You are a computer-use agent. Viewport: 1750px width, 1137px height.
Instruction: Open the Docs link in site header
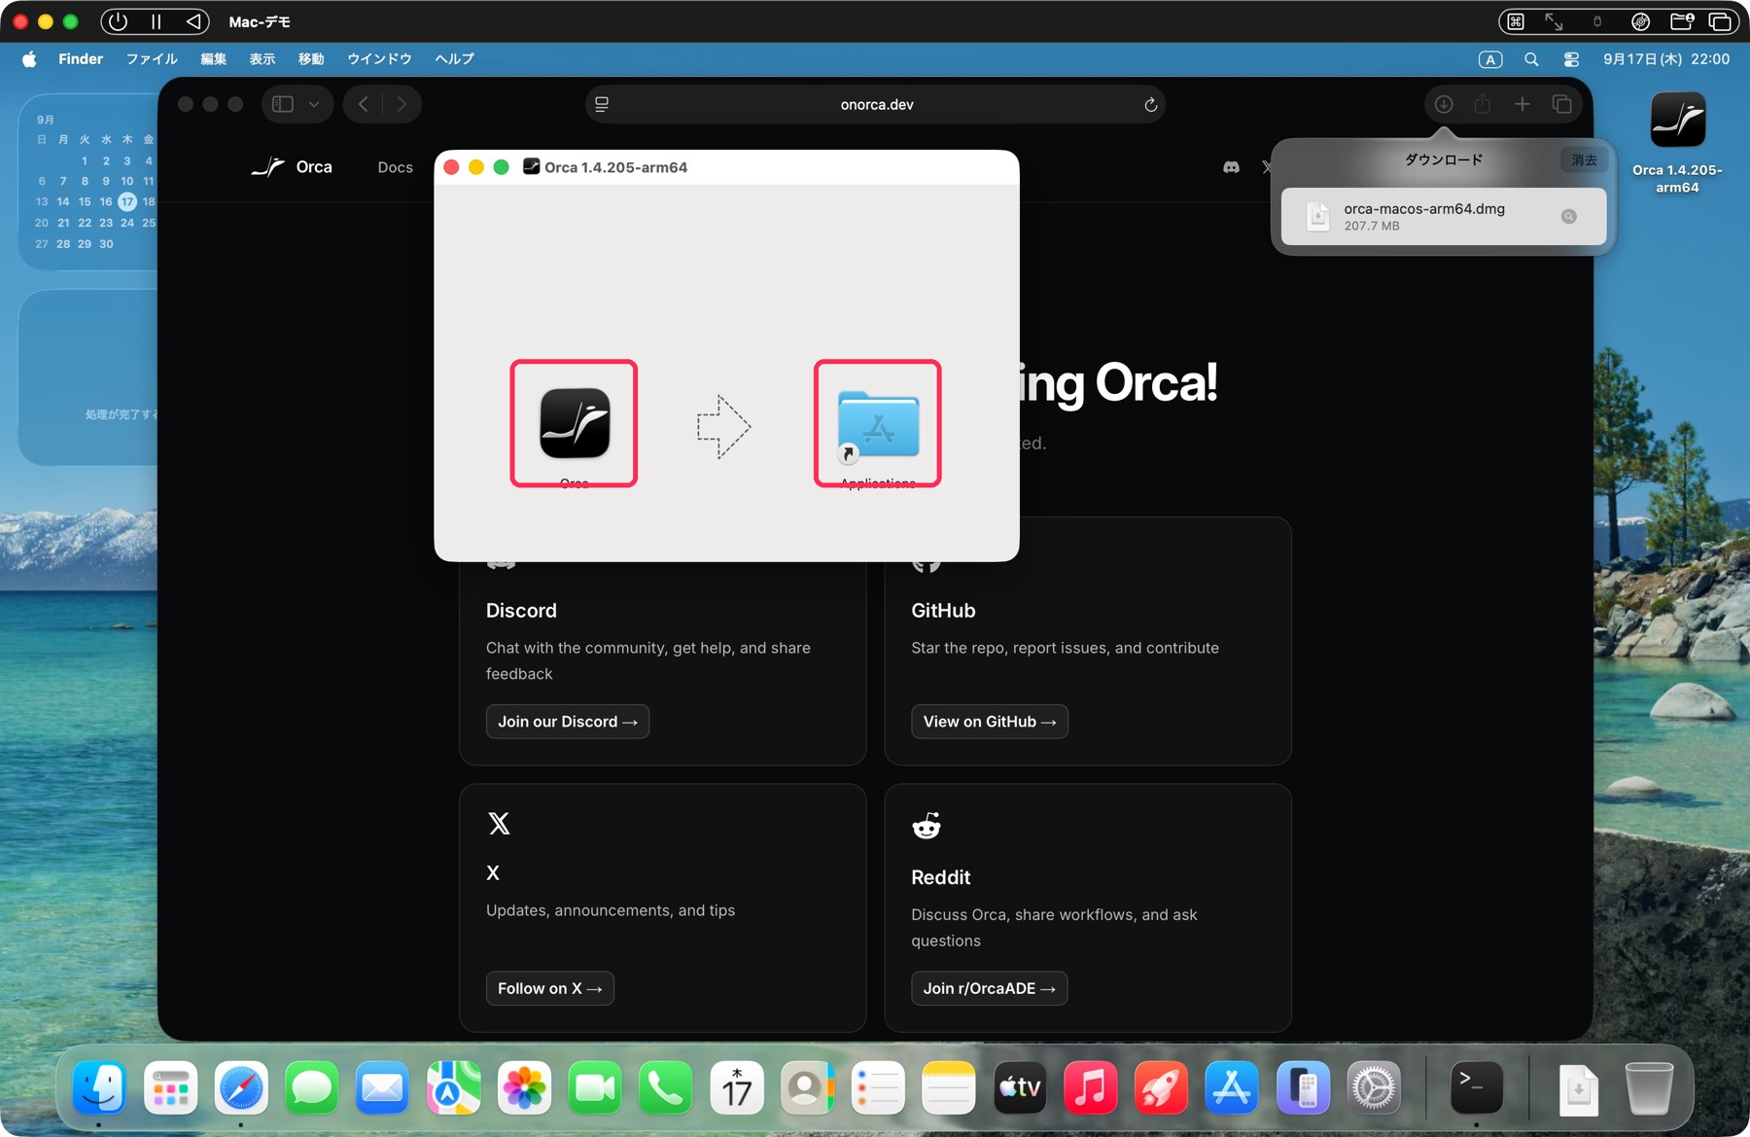(x=395, y=167)
